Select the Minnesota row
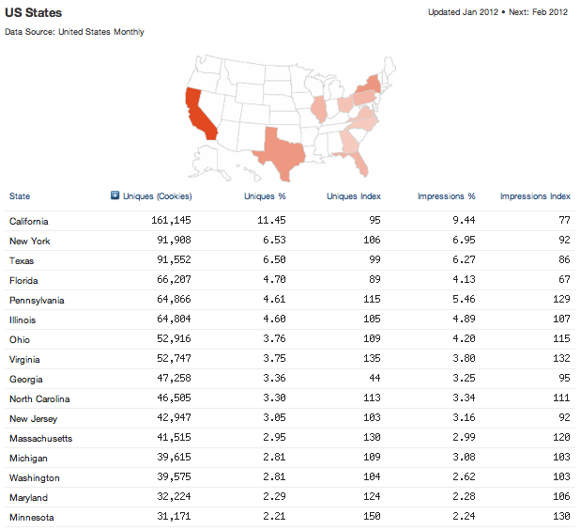The image size is (581, 530). point(31,518)
